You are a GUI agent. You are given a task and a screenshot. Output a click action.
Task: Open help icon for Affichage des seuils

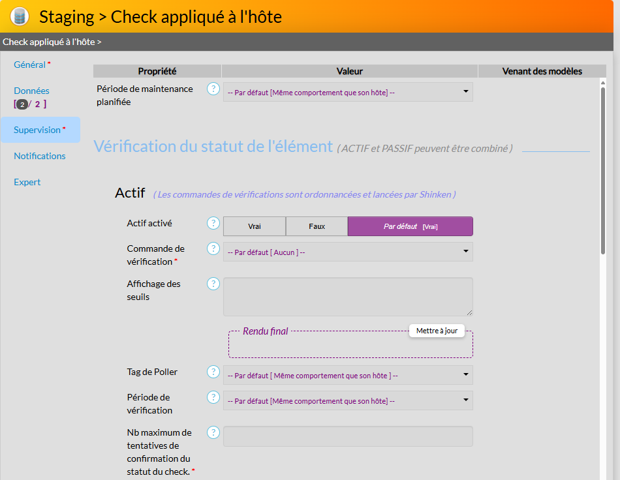click(x=213, y=284)
